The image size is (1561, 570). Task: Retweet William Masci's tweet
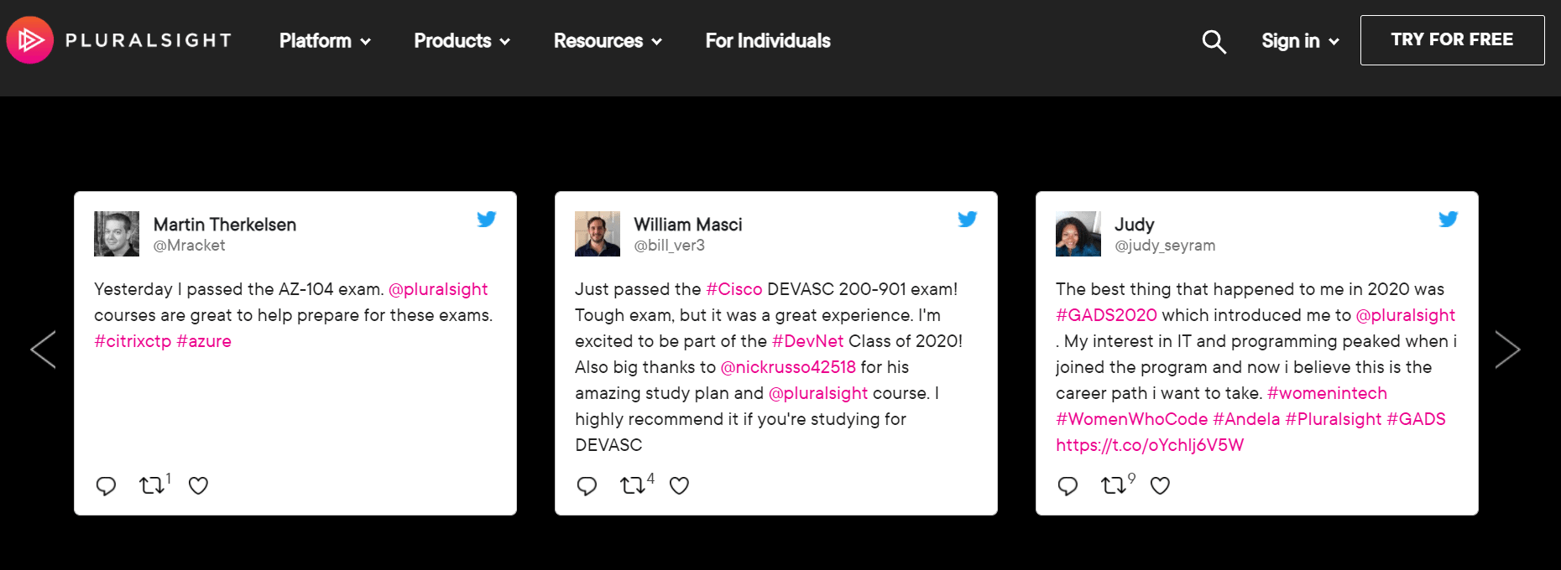pos(632,485)
